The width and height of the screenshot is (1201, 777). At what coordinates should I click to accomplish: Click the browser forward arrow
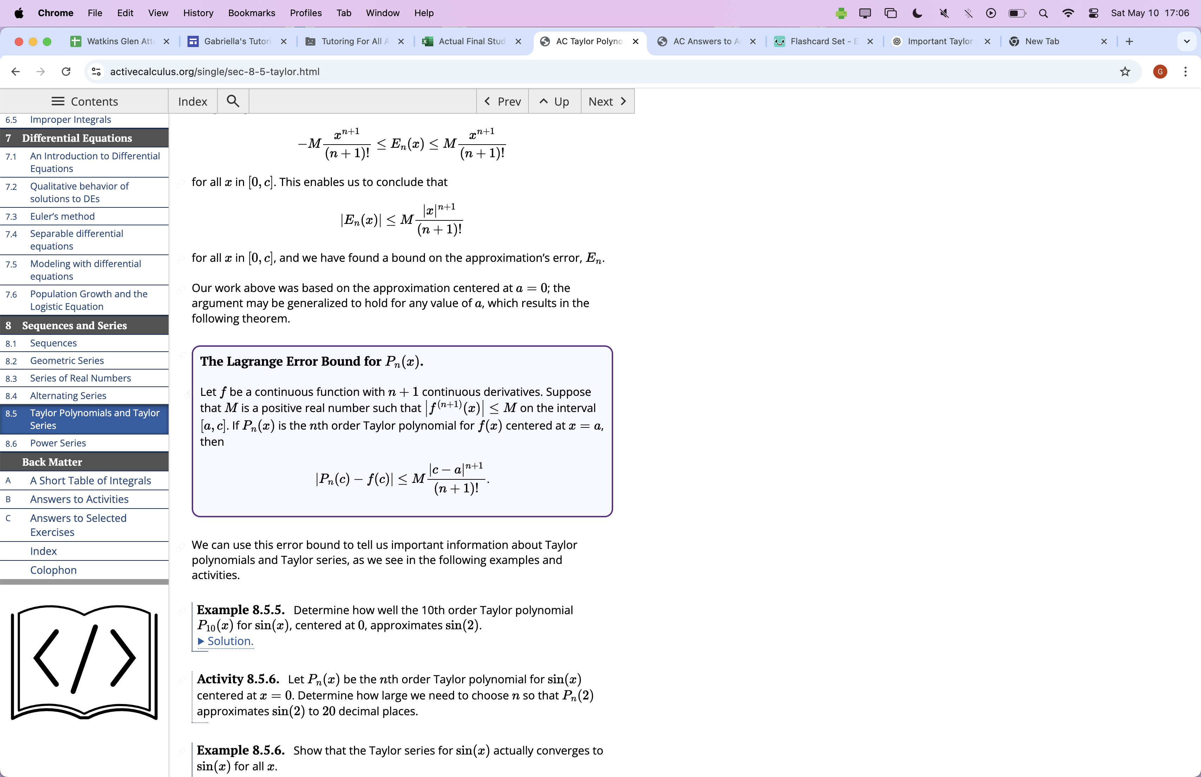tap(41, 72)
